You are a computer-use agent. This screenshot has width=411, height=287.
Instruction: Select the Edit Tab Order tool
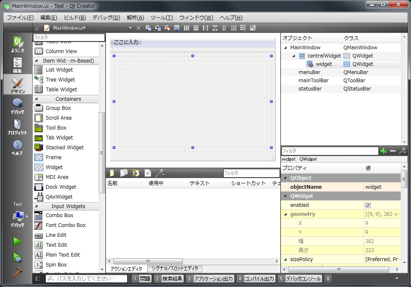[x=177, y=28]
